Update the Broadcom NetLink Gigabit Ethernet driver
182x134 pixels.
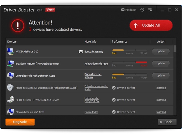tap(161, 63)
